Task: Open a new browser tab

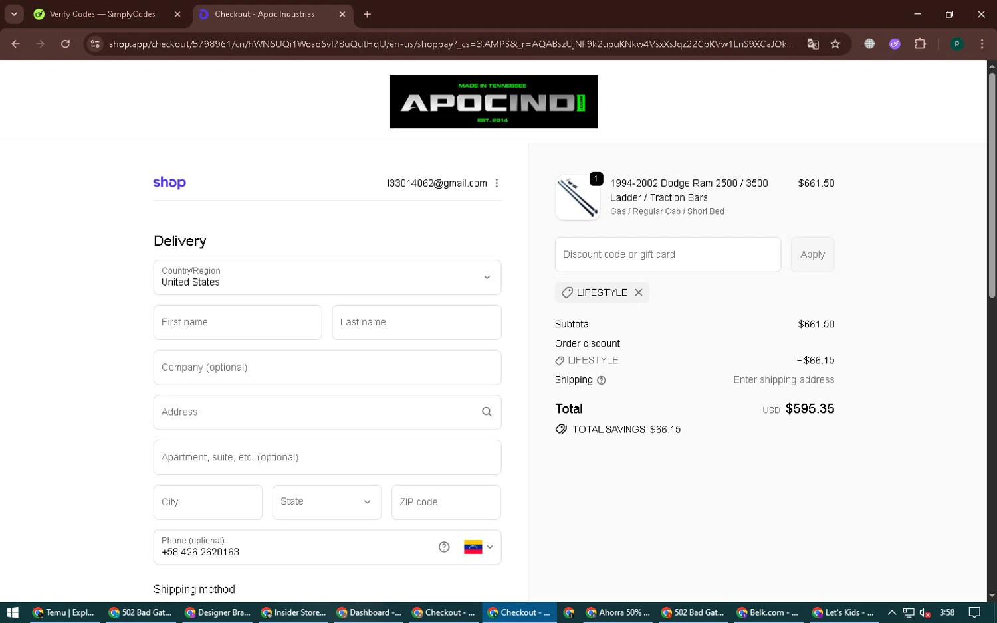Action: [367, 14]
